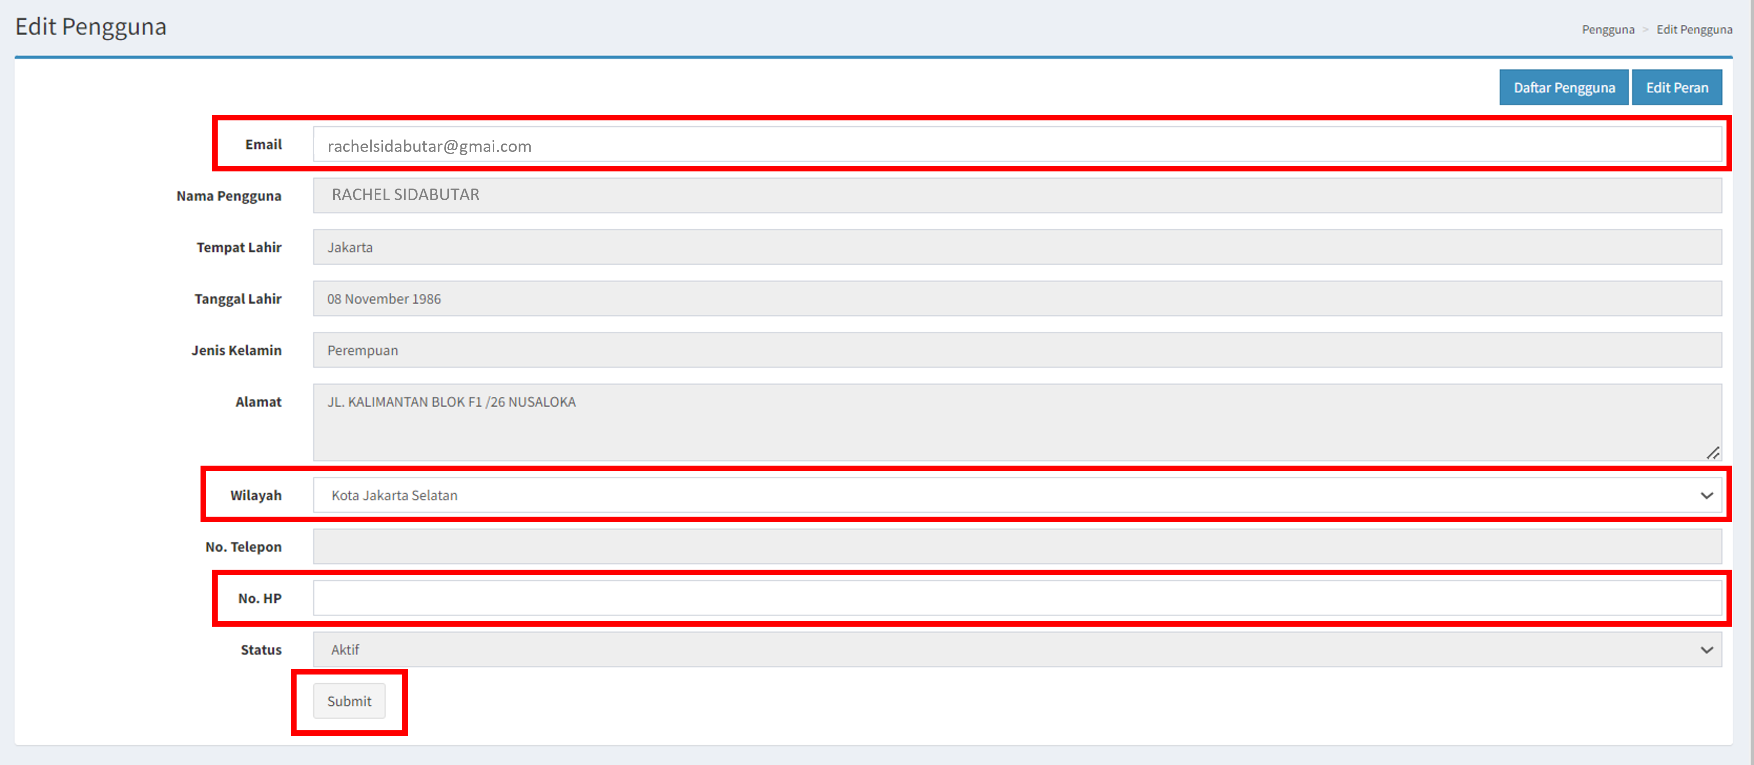Go to Pengguna breadcrumb link

click(1608, 29)
